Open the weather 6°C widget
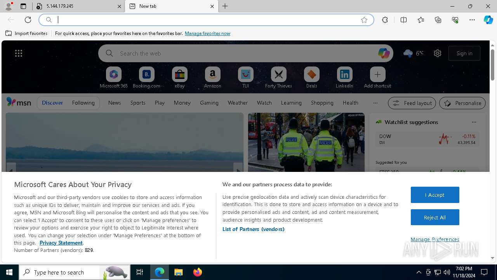This screenshot has width=497, height=280. [414, 53]
